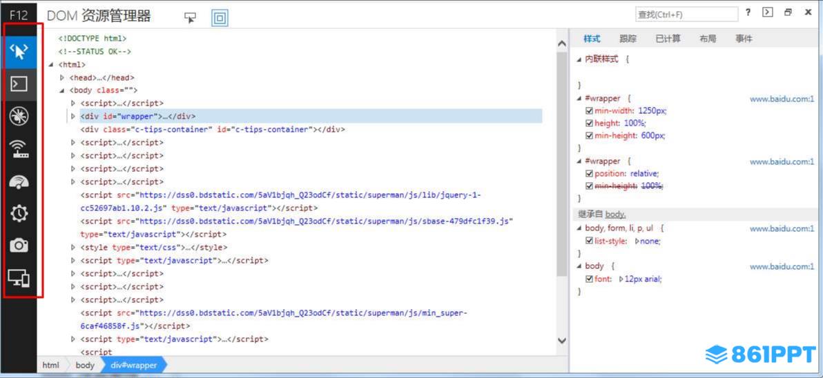The height and width of the screenshot is (378, 823).
Task: Uncheck the height: 100% property
Action: pyautogui.click(x=589, y=123)
